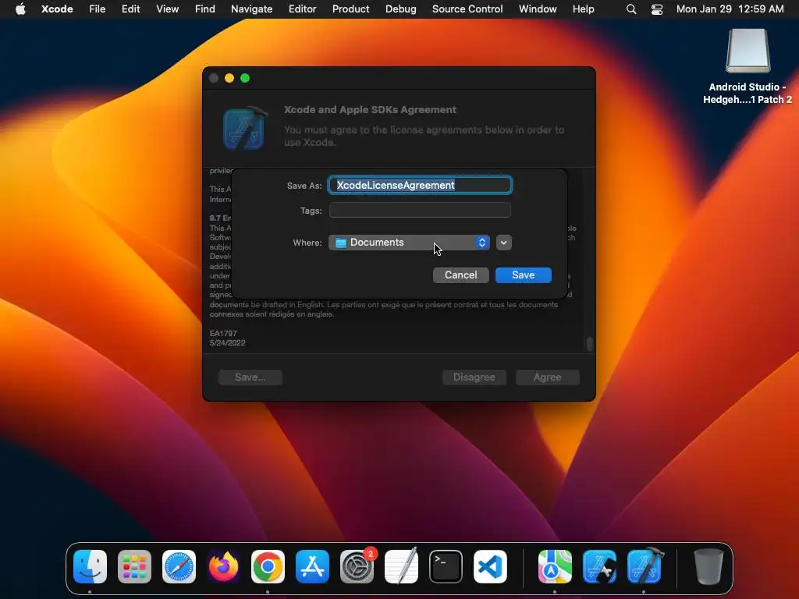
Task: Open the Xcode installer Dock icon
Action: tap(600, 566)
